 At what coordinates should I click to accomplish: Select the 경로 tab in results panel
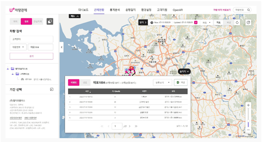85,83
